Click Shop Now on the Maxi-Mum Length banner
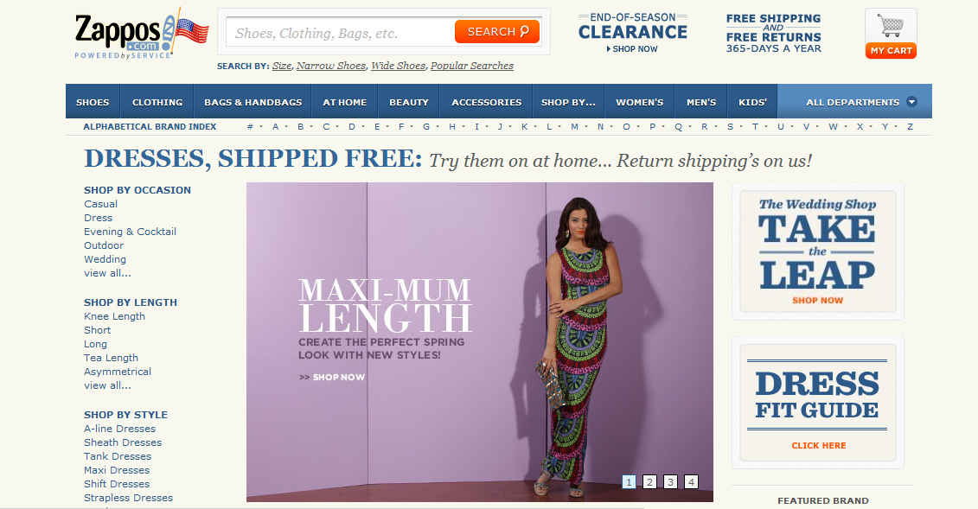The image size is (978, 509). 332,377
